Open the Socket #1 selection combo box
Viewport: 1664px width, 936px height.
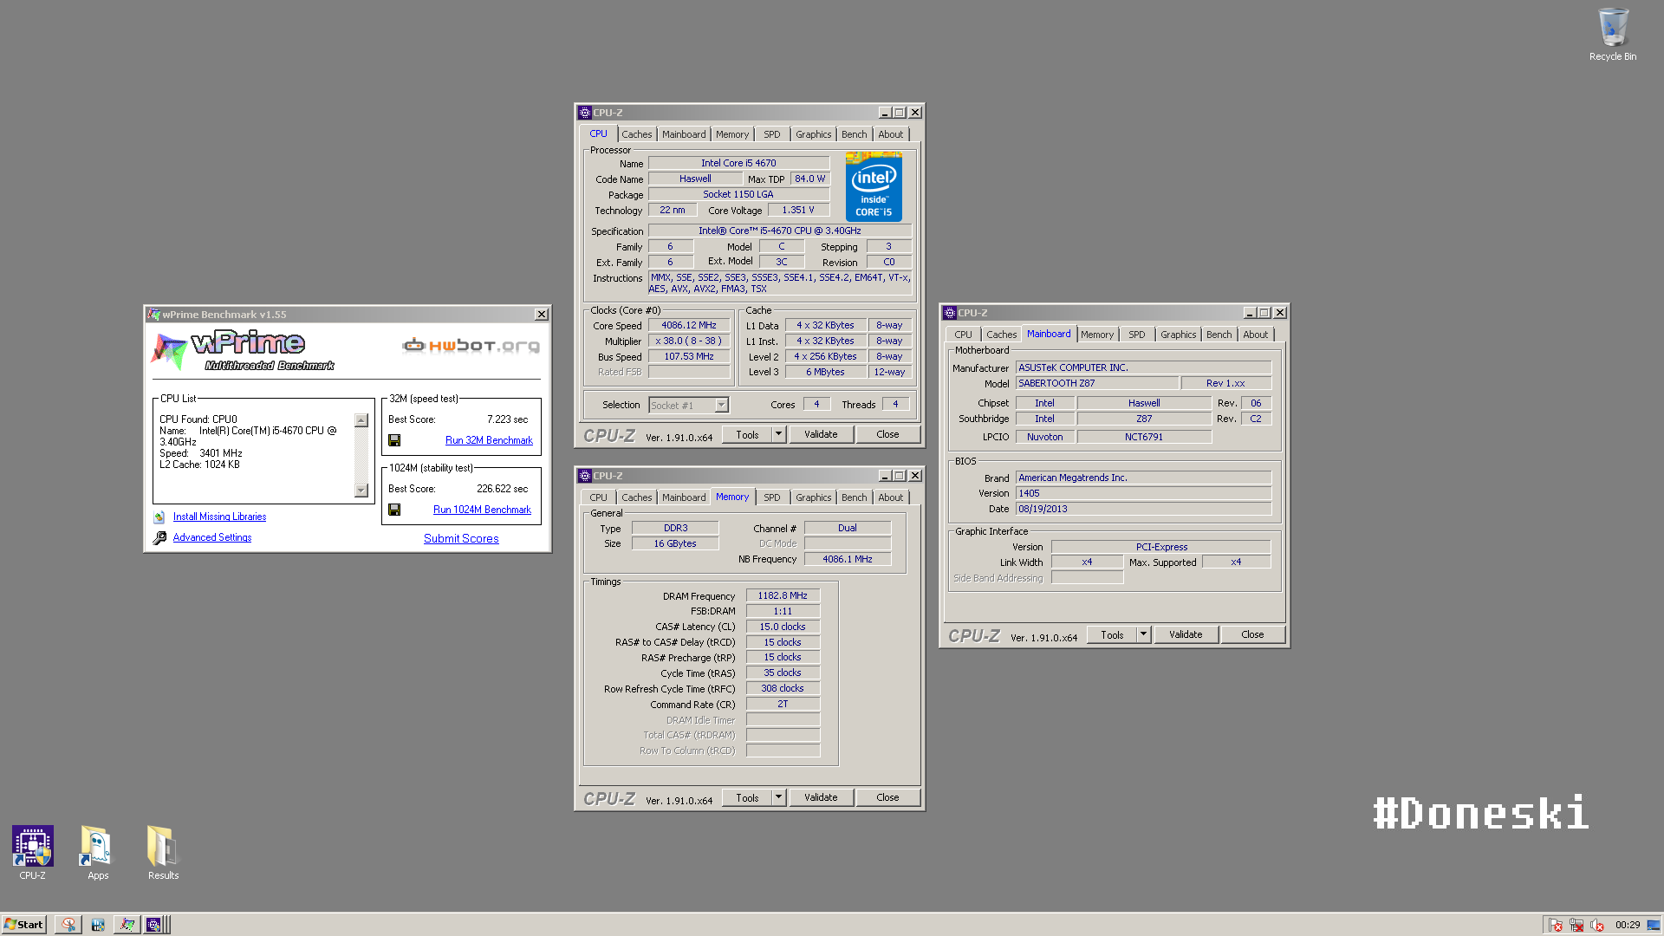688,405
